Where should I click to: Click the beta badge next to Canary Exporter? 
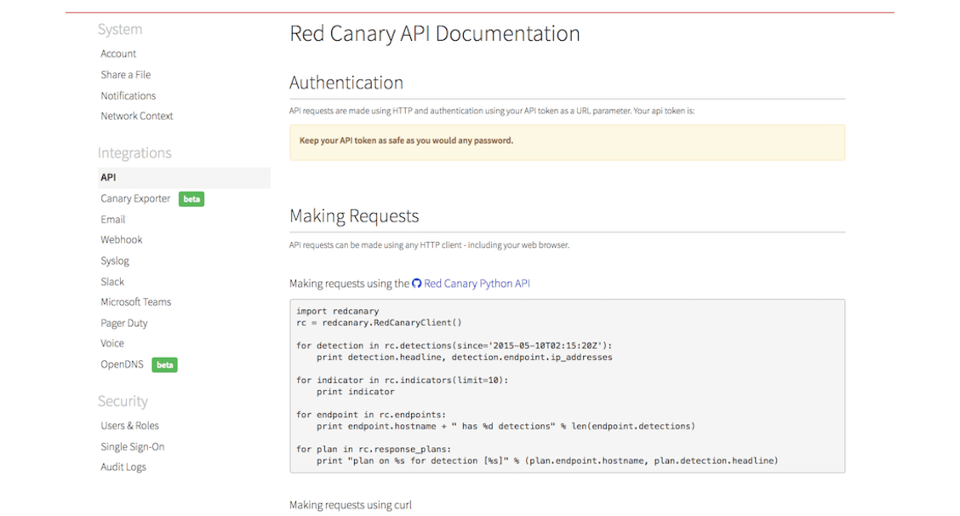pyautogui.click(x=191, y=199)
